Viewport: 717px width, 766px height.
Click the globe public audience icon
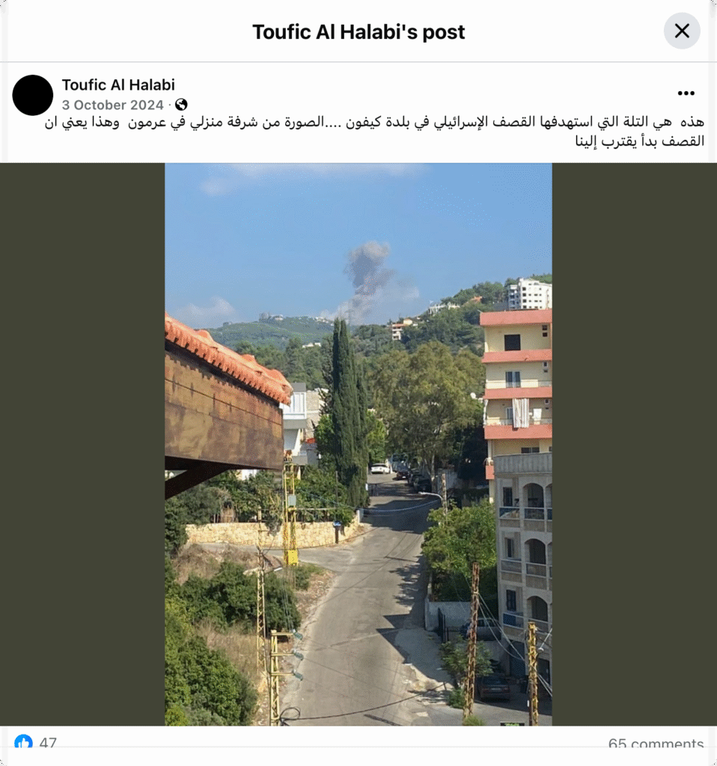[x=181, y=105]
